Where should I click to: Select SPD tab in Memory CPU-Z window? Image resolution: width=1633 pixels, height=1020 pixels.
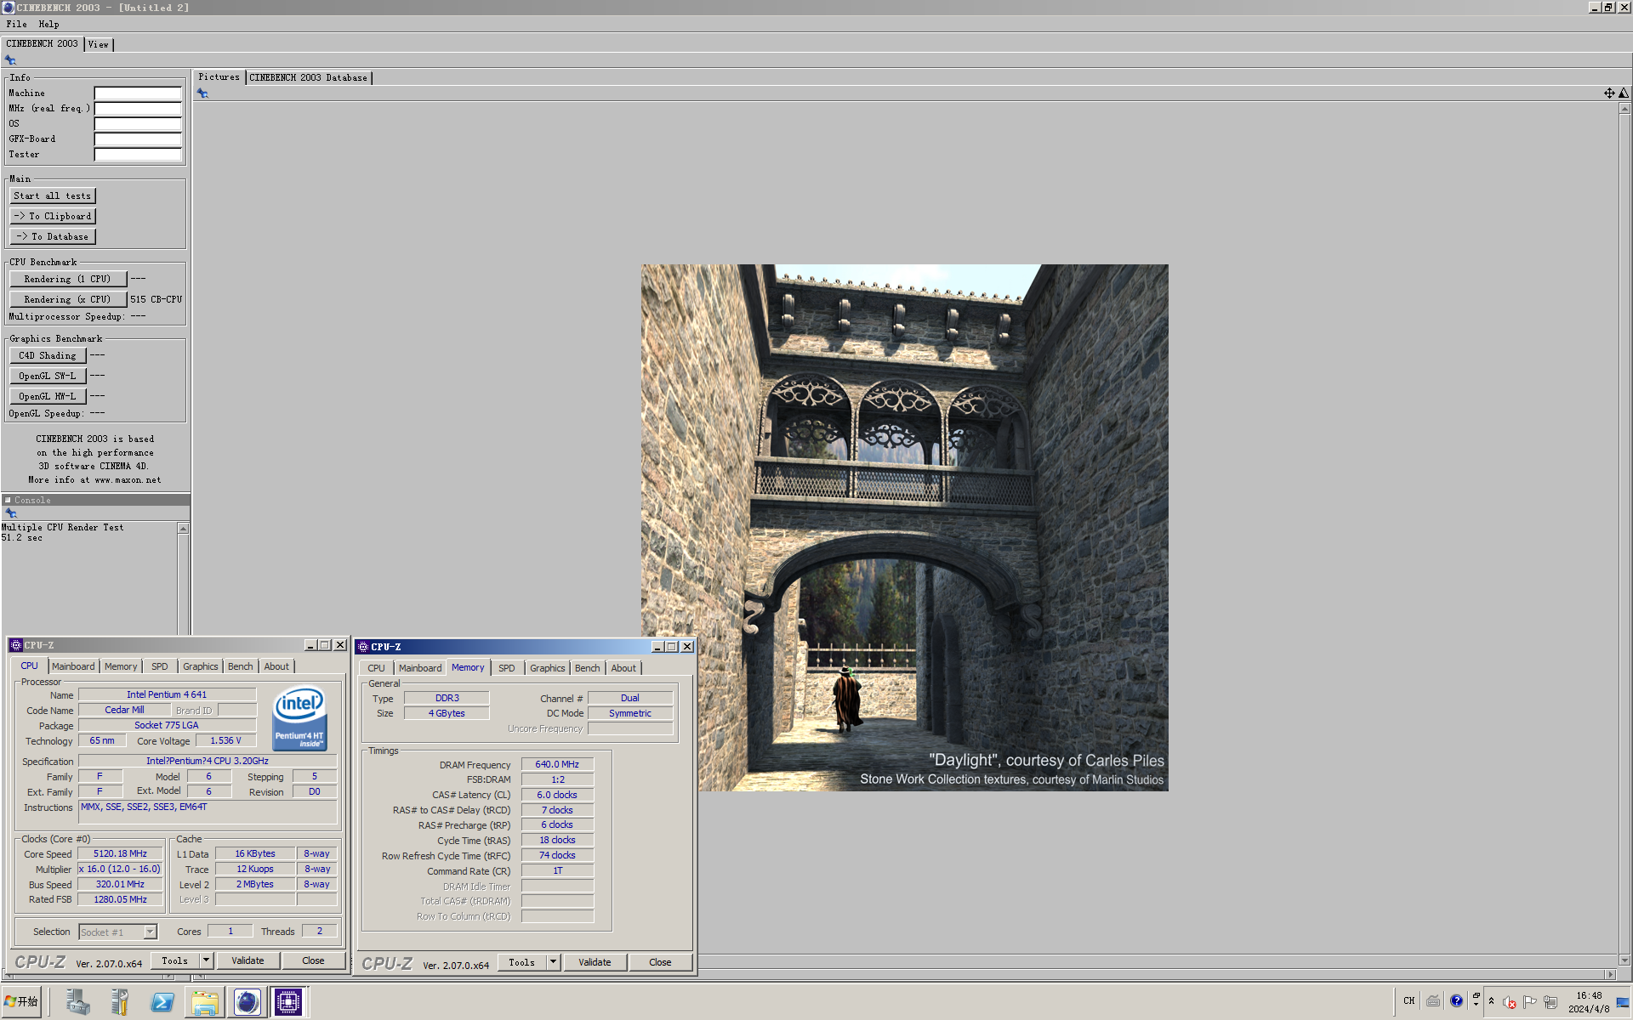click(506, 668)
